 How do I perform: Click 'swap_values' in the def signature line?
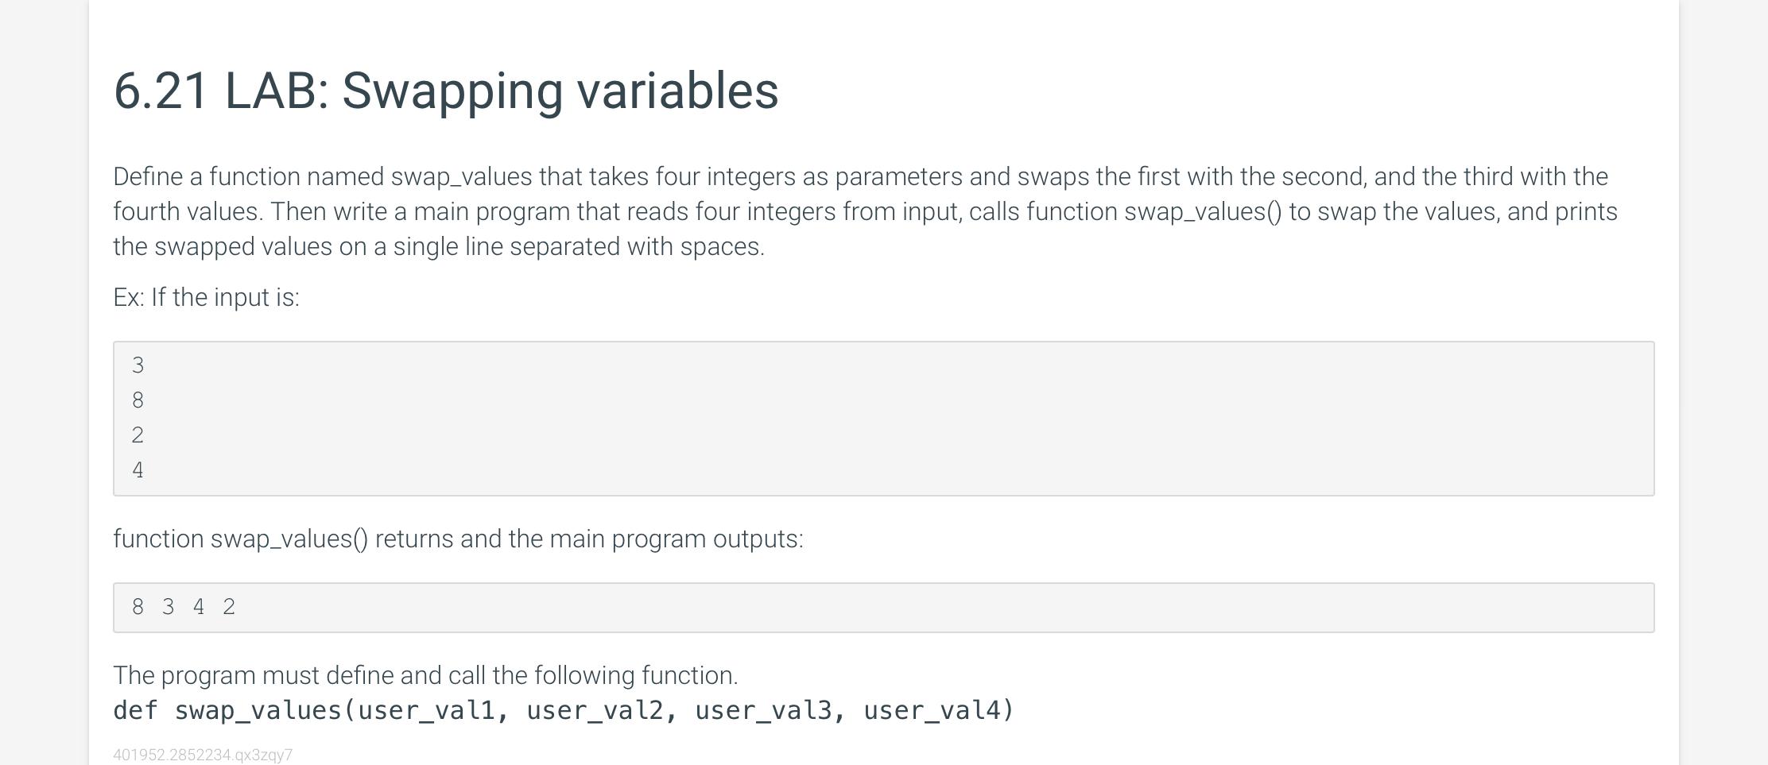pyautogui.click(x=258, y=710)
